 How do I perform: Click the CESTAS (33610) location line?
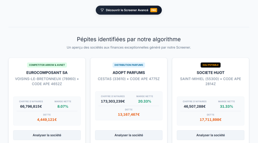point(129,79)
